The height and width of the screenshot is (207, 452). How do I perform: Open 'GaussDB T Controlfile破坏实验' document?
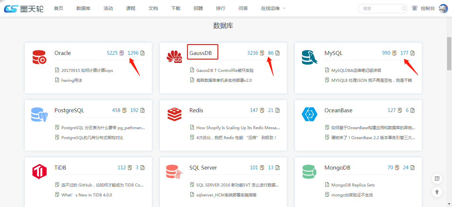[x=225, y=70]
